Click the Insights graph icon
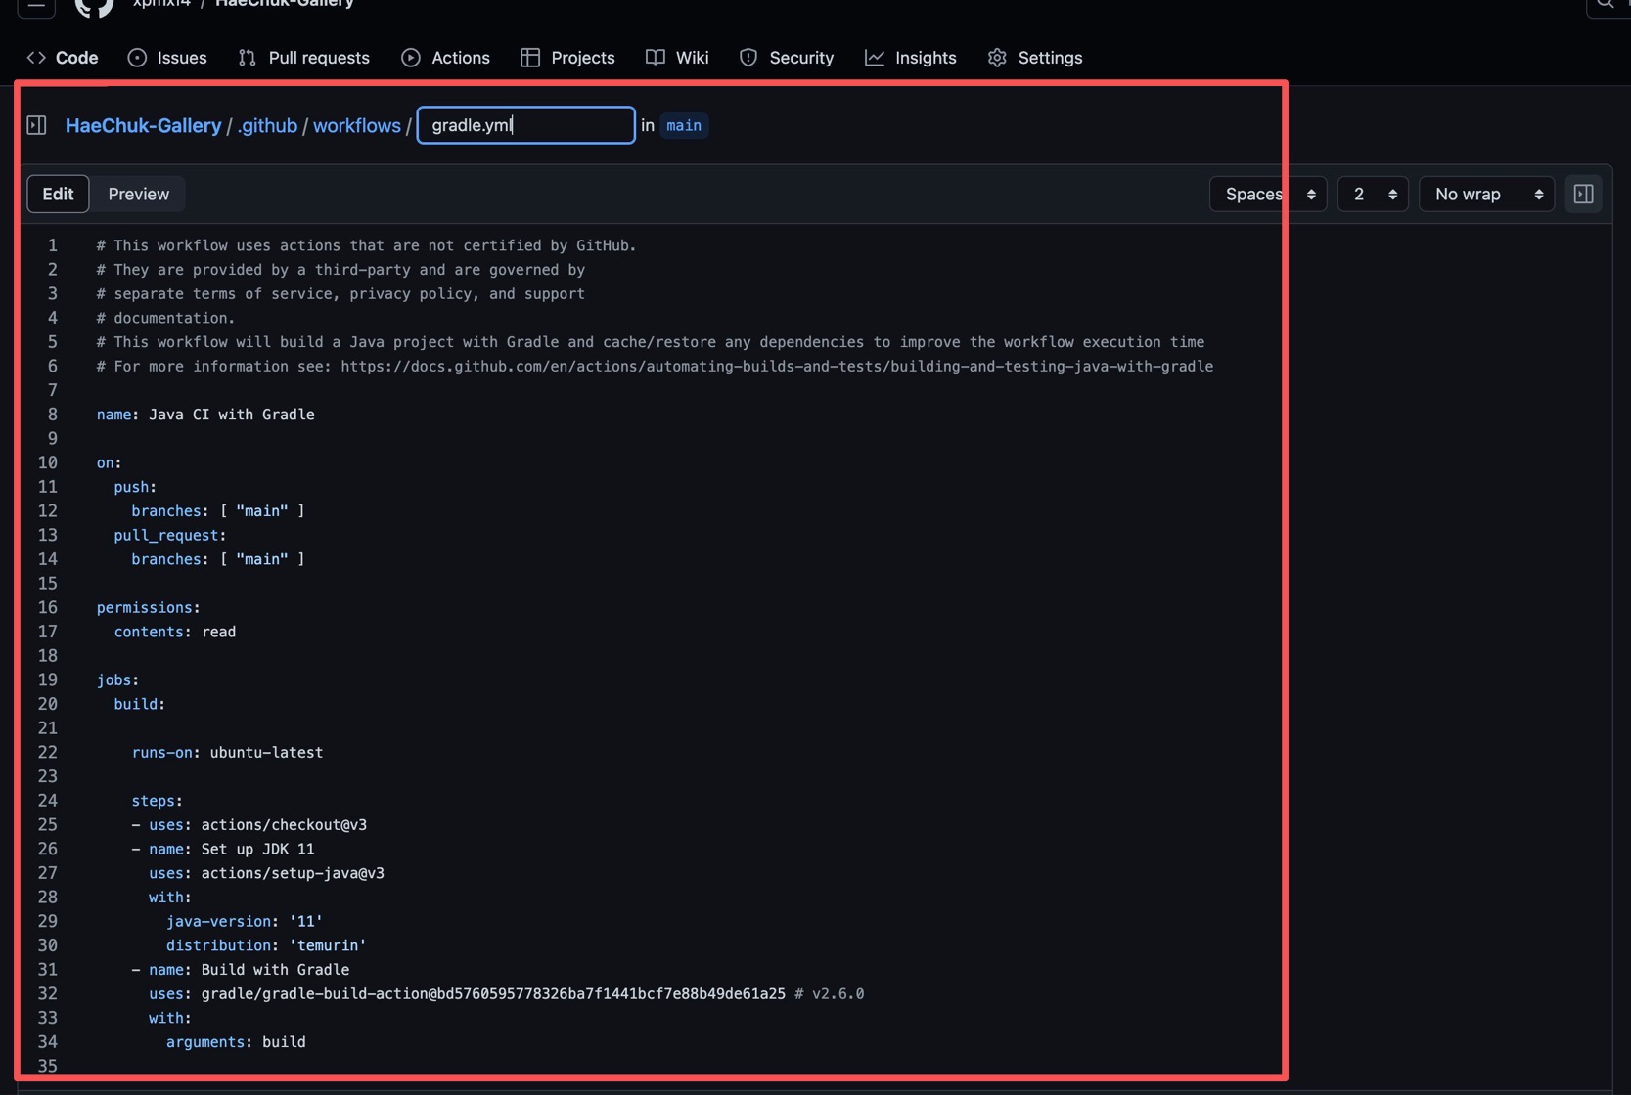Screen dimensions: 1631x1095 [x=875, y=58]
